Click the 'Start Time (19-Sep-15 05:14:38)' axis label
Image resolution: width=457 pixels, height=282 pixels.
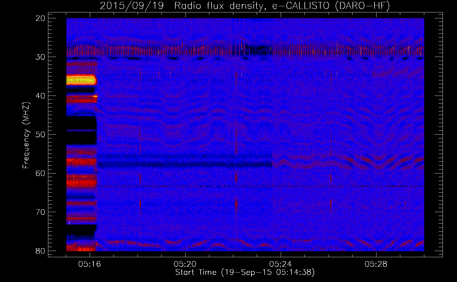245,272
